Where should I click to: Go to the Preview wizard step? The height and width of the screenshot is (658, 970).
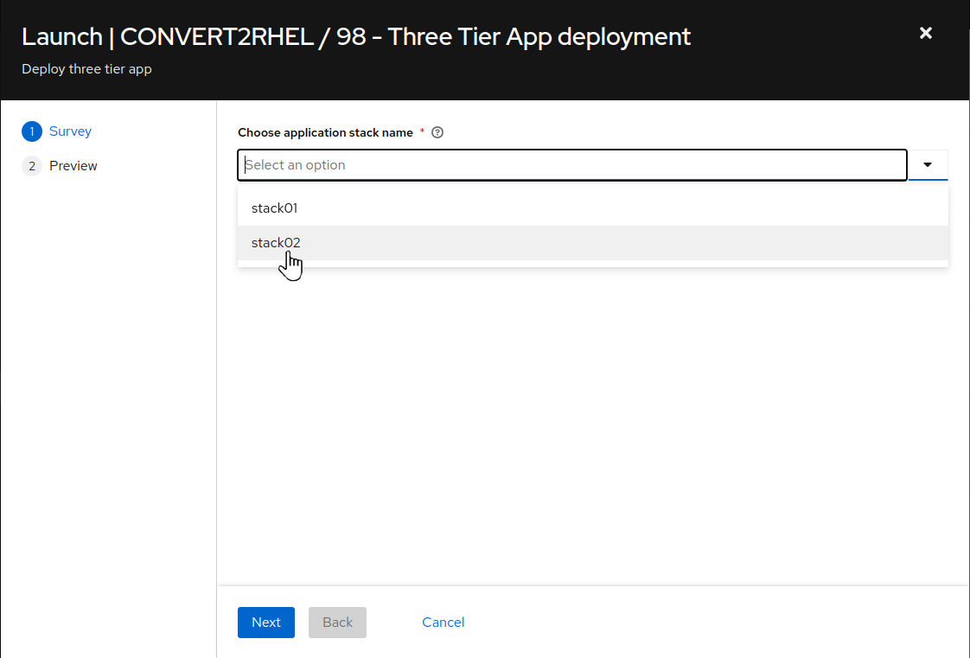click(x=73, y=166)
